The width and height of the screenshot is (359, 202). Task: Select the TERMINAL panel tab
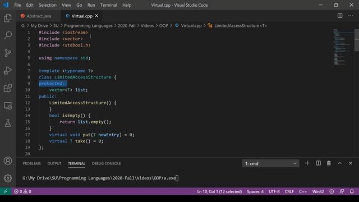76,163
